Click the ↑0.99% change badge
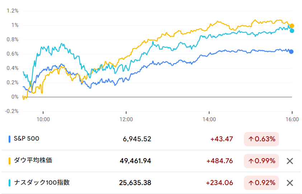This screenshot has width=302, height=194. point(261,161)
